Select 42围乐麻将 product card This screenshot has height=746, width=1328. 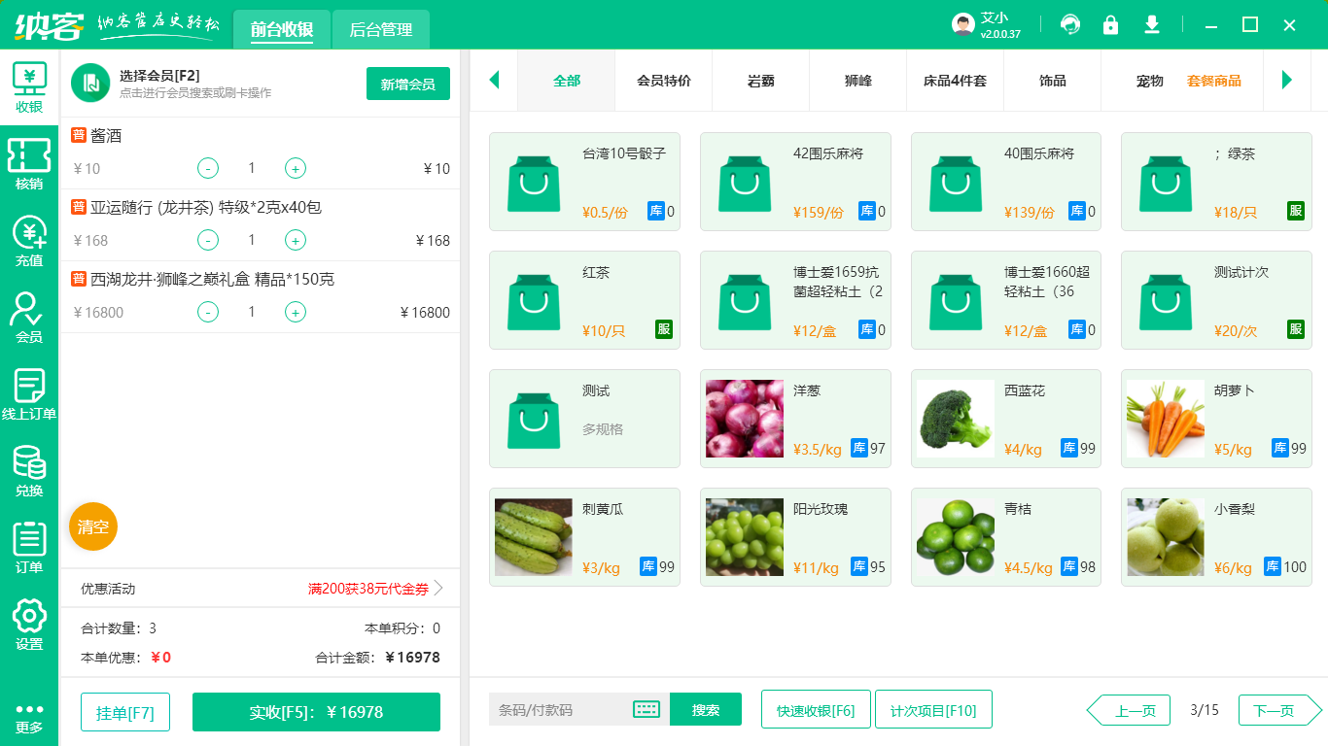pos(795,182)
